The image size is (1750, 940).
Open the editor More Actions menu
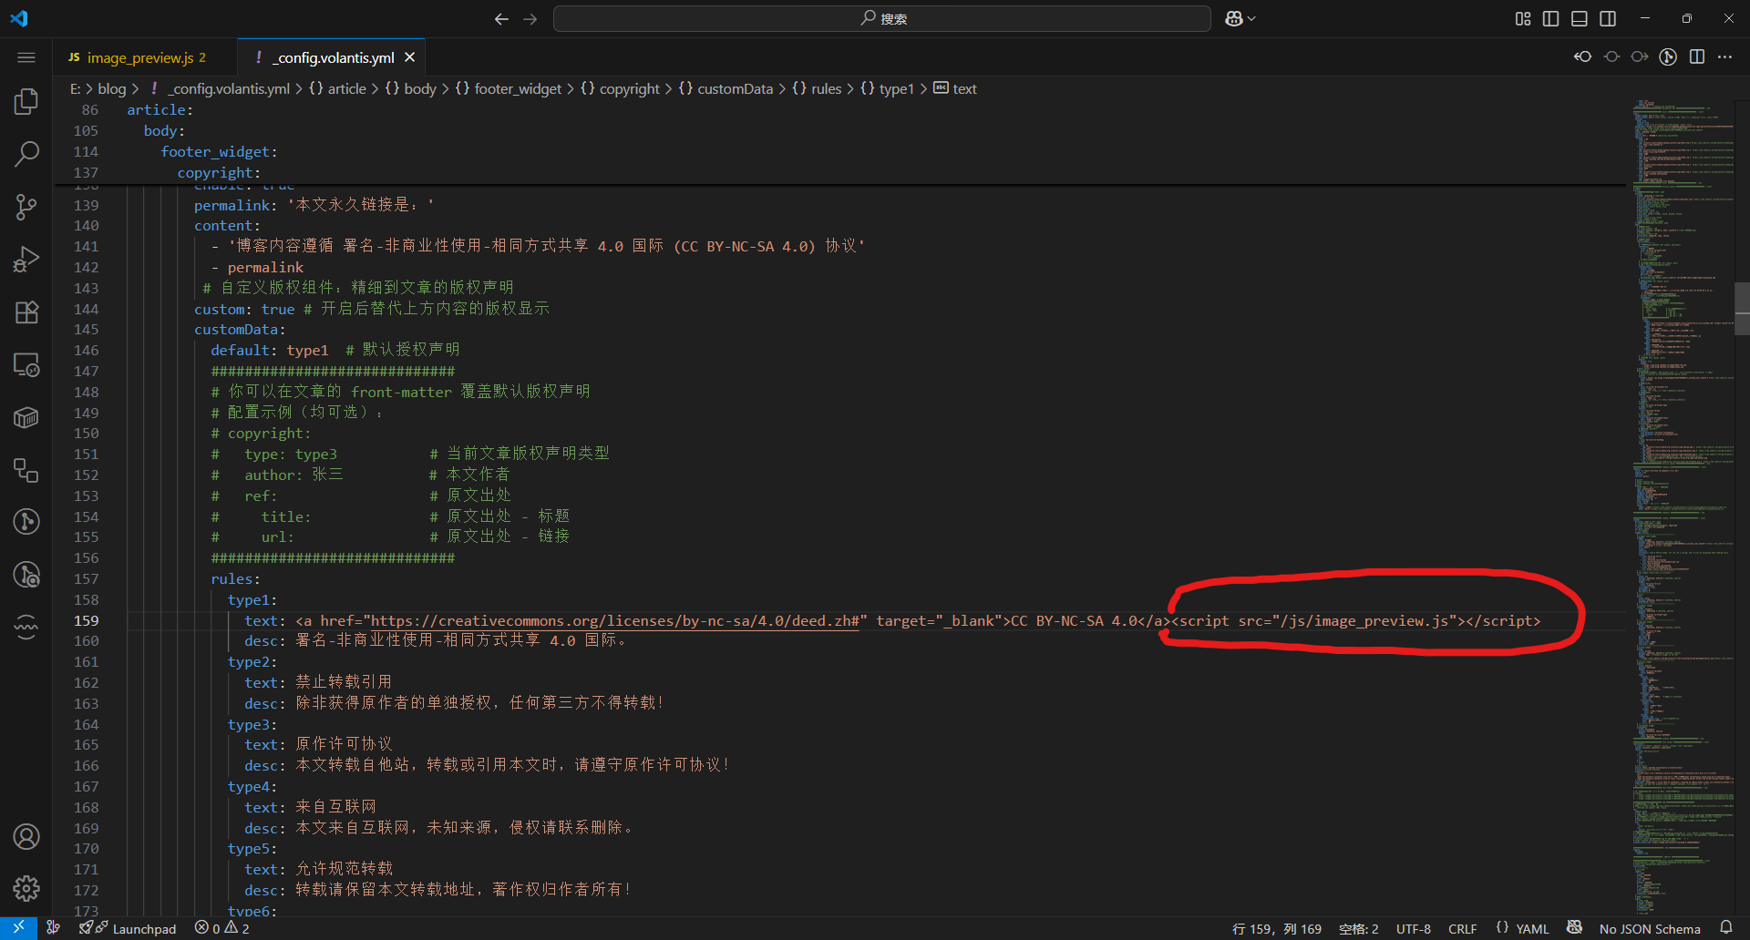[1725, 56]
